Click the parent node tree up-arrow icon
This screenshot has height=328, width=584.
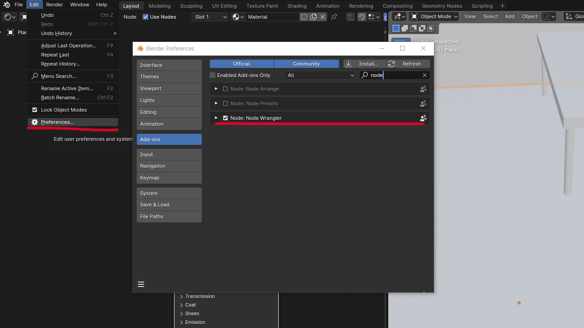point(350,17)
